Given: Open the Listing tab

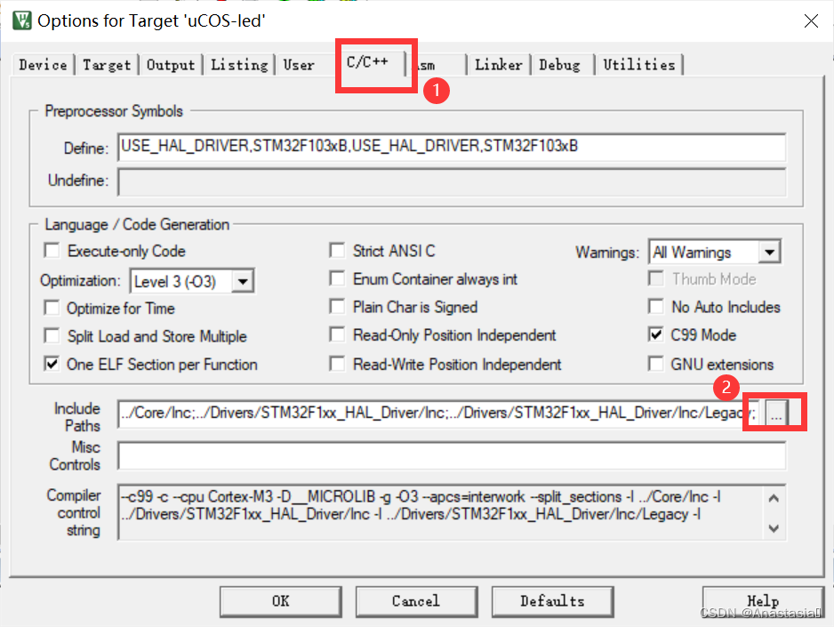Looking at the screenshot, I should 239,65.
